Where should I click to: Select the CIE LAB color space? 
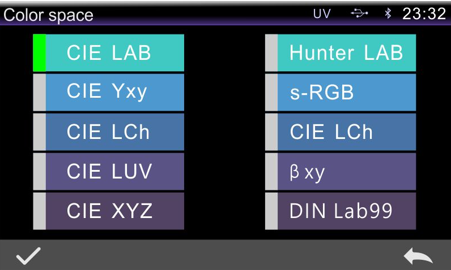114,53
